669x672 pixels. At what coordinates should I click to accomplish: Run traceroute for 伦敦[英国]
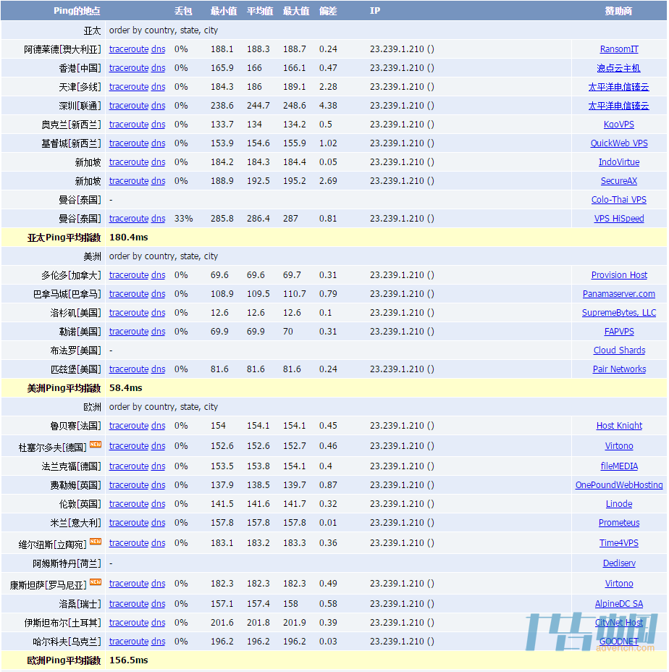tap(128, 504)
